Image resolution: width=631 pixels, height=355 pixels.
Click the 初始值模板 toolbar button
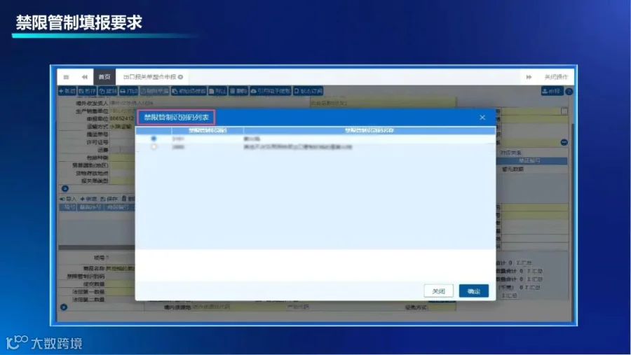189,91
